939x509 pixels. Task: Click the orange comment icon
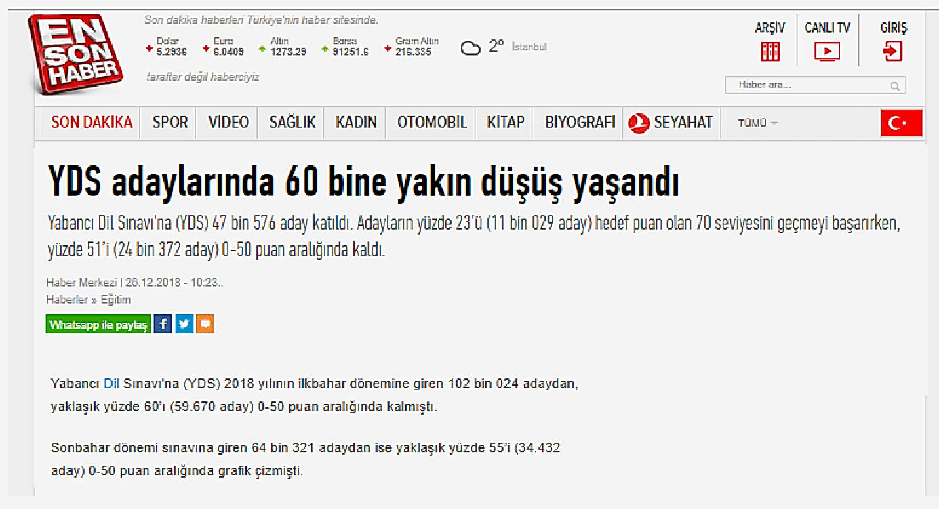click(x=205, y=324)
